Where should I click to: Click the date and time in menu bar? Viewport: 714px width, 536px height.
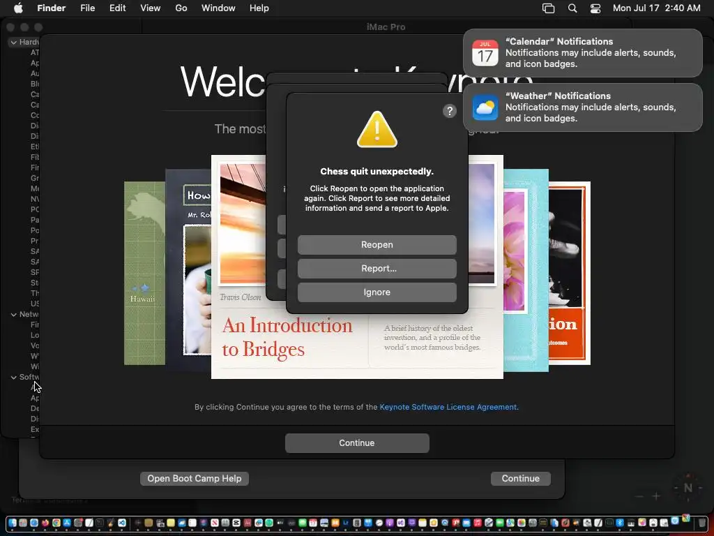click(656, 8)
